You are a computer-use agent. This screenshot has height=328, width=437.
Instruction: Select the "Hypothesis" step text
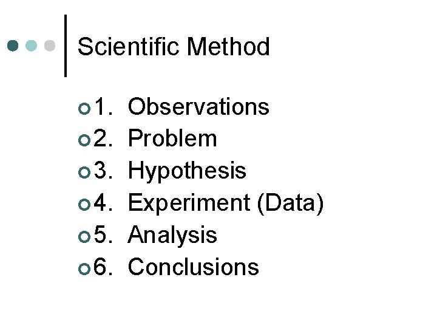tap(188, 171)
